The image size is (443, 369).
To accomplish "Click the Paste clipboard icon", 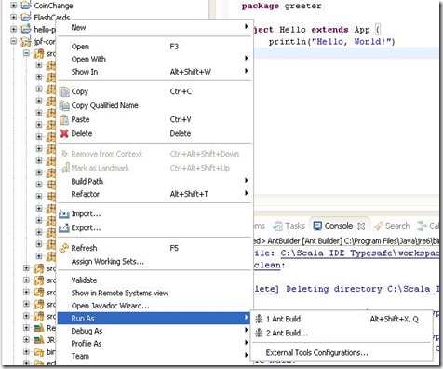I will click(x=64, y=119).
